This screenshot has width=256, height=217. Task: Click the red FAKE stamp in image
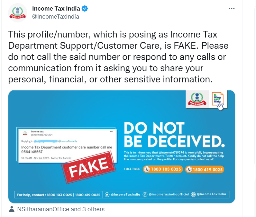pos(89,167)
